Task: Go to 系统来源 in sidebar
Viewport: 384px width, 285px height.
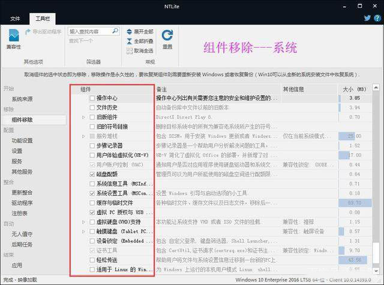Action: [22, 99]
